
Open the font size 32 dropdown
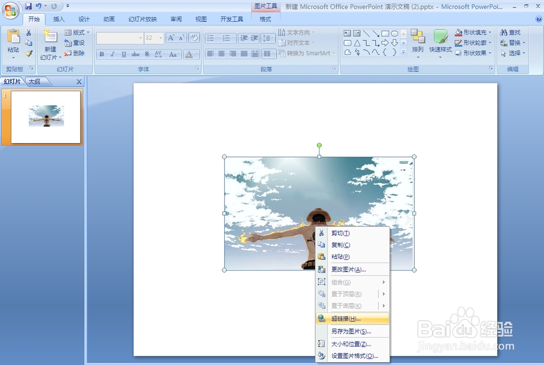pos(160,38)
